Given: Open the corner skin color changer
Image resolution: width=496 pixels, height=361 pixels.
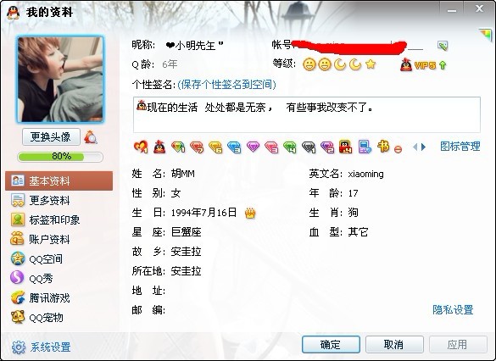Looking at the screenshot, I should [x=485, y=34].
